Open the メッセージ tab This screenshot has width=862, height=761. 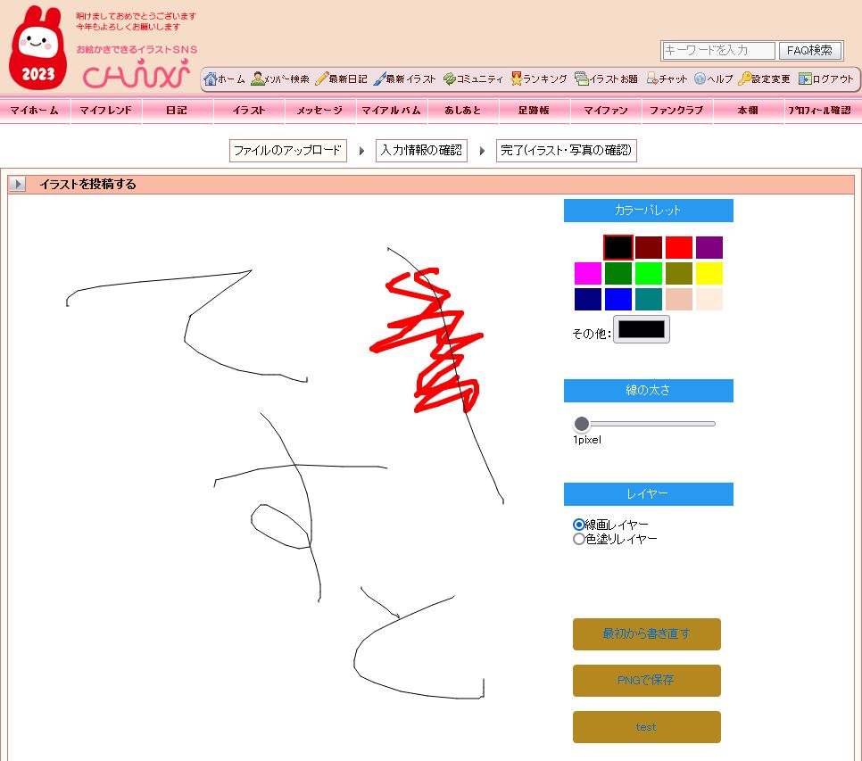[x=319, y=111]
